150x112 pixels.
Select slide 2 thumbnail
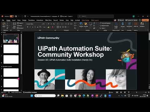pyautogui.click(x=11, y=49)
